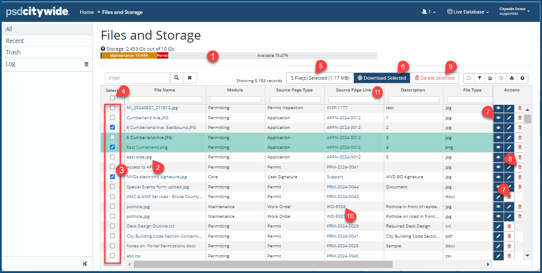Screen dimensions: 542x273
Task: Toggle the select-all checkbox in the header
Action: [x=112, y=98]
